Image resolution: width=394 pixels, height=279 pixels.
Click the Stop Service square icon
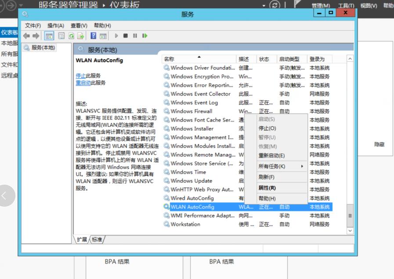click(126, 36)
